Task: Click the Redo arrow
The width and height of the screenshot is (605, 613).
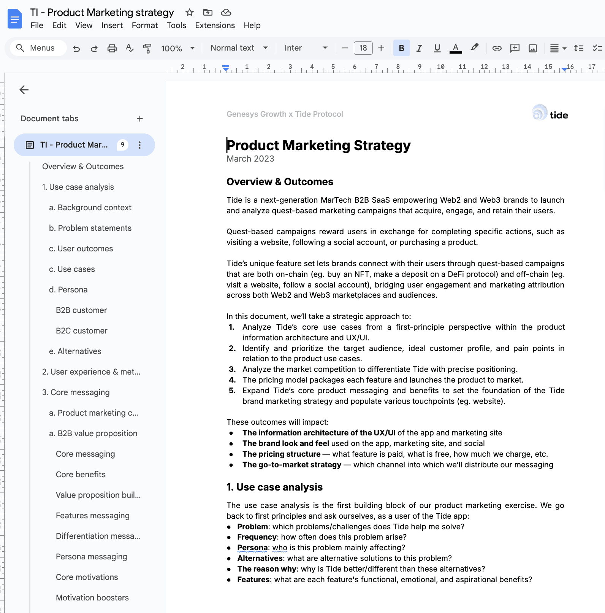Action: coord(94,48)
